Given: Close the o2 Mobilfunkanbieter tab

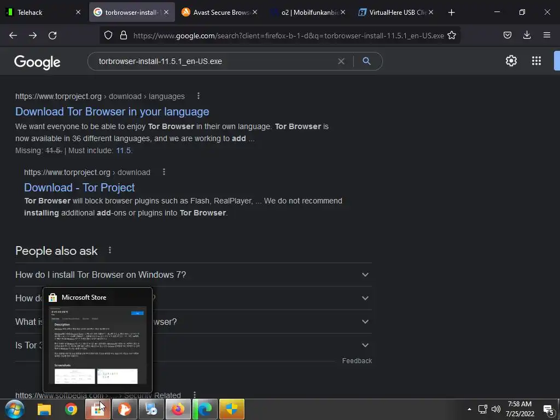Looking at the screenshot, I should tap(343, 12).
